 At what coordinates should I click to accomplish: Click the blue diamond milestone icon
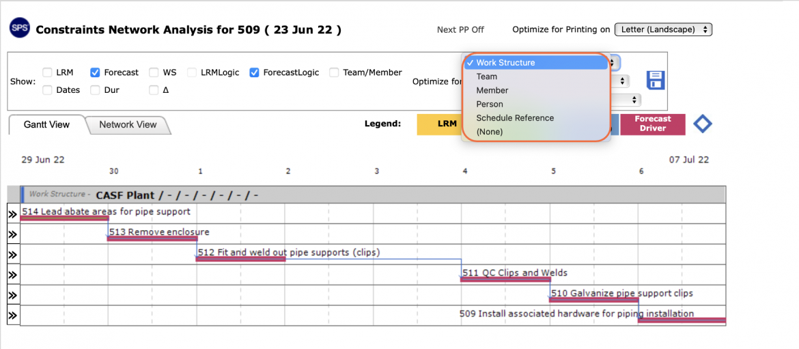point(703,124)
